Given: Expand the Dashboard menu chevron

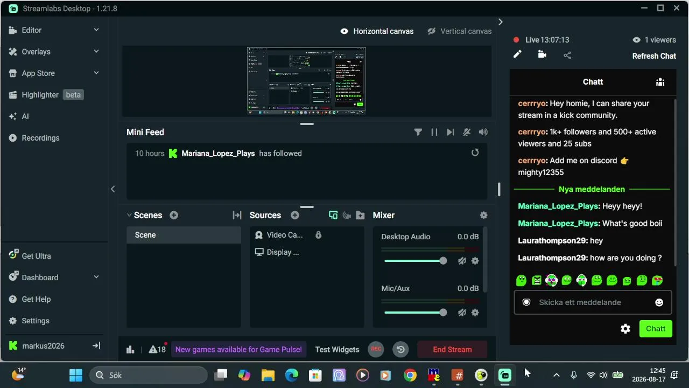Looking at the screenshot, I should point(96,278).
